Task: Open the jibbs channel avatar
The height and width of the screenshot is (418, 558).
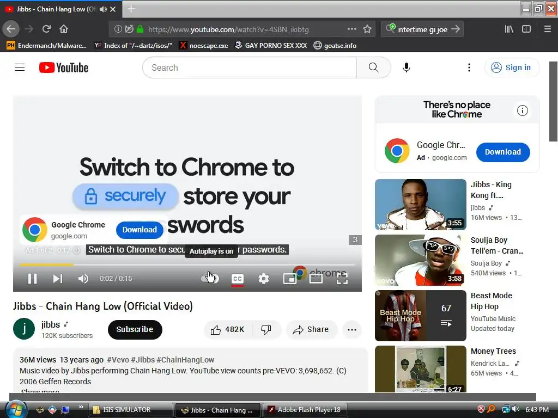Action: click(x=24, y=329)
